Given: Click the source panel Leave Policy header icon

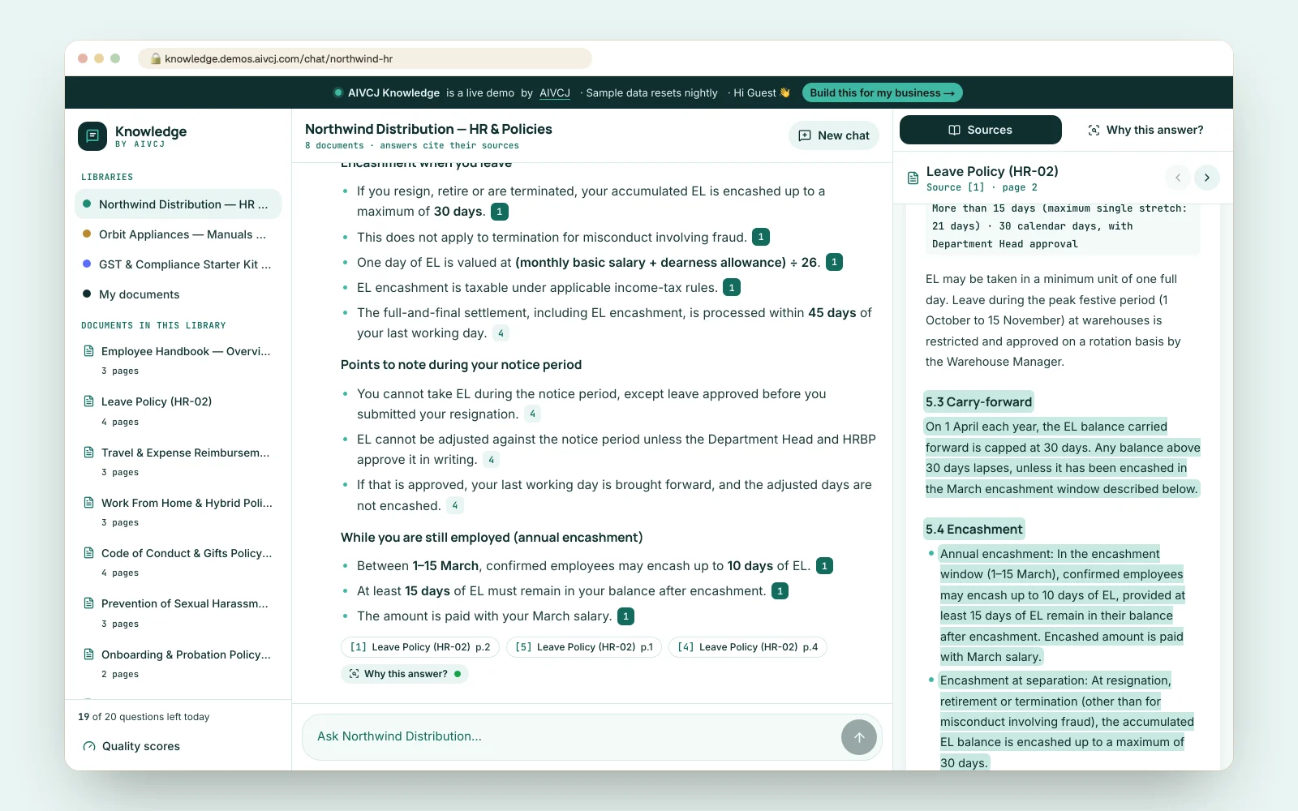Looking at the screenshot, I should click(913, 178).
